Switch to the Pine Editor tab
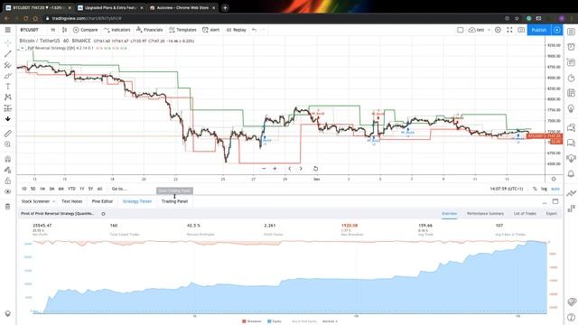 point(102,201)
